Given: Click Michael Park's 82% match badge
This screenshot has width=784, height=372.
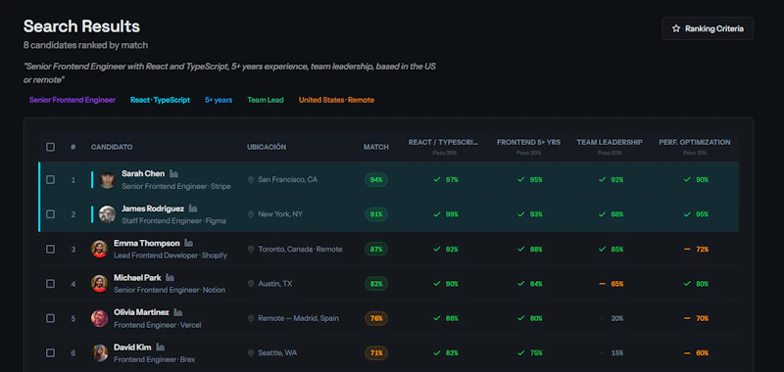Looking at the screenshot, I should tap(376, 284).
